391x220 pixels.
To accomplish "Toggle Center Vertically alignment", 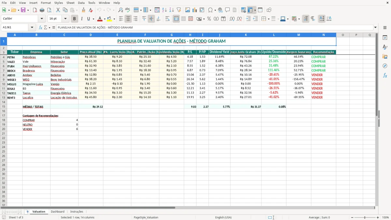I will click(151, 19).
